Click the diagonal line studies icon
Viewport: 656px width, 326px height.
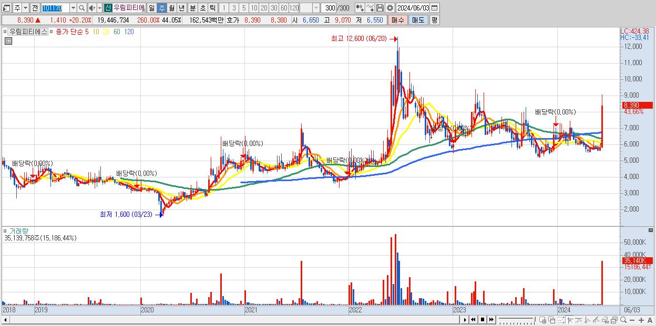[596, 320]
